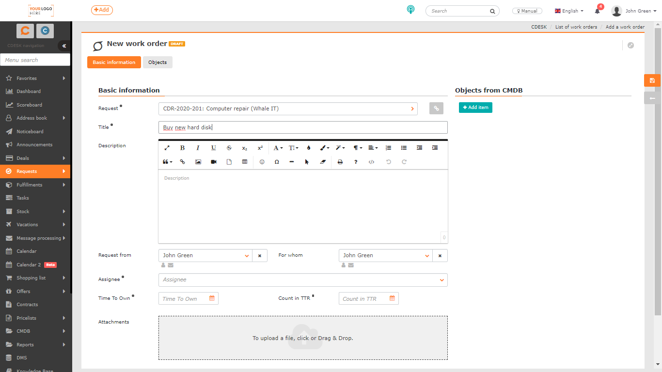Toggle italic formatting in editor
The image size is (662, 372).
(198, 148)
